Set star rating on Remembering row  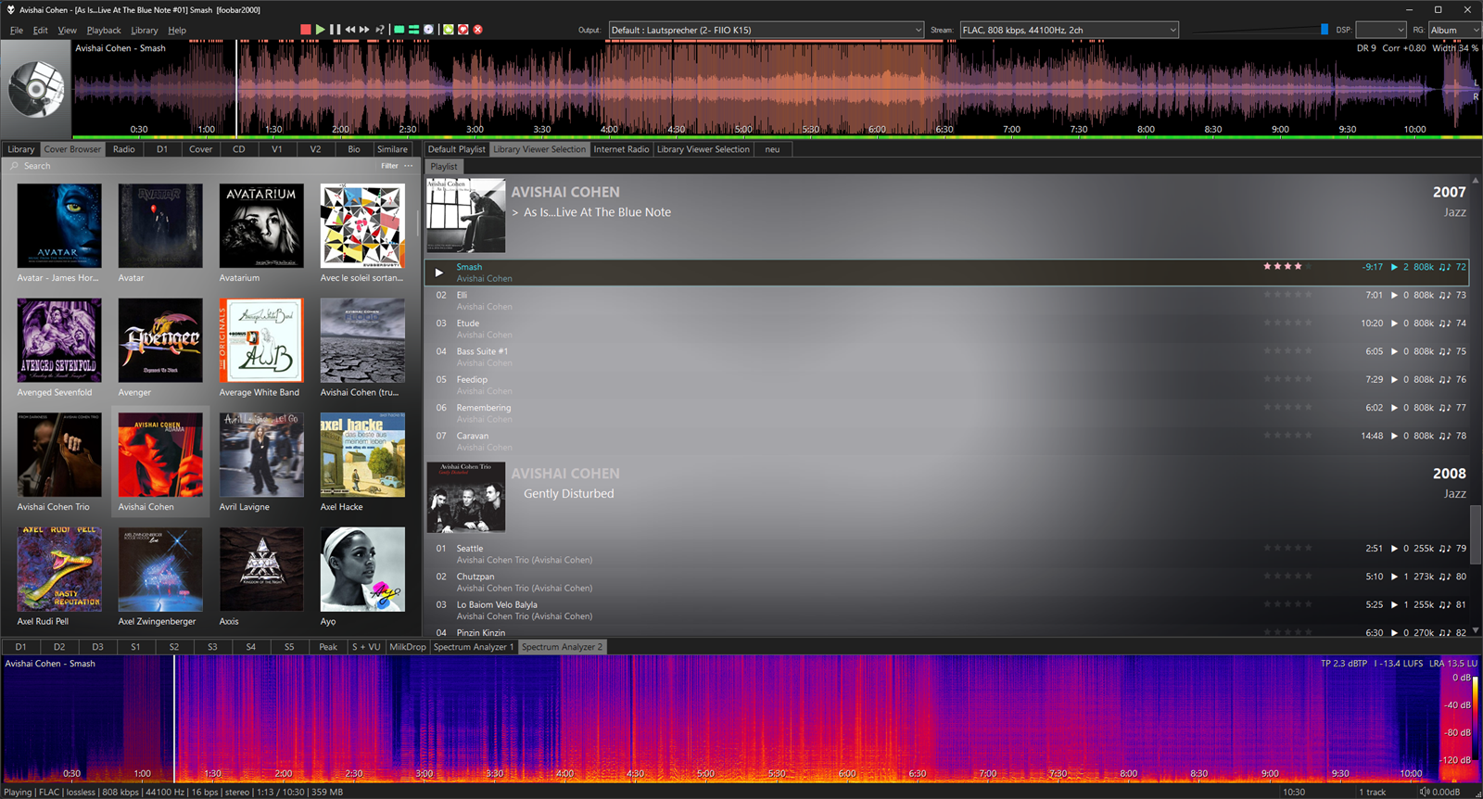tap(1287, 407)
